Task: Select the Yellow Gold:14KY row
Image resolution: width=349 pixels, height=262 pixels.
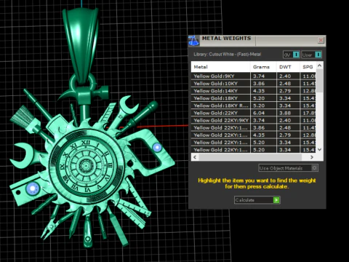Action: click(x=253, y=91)
